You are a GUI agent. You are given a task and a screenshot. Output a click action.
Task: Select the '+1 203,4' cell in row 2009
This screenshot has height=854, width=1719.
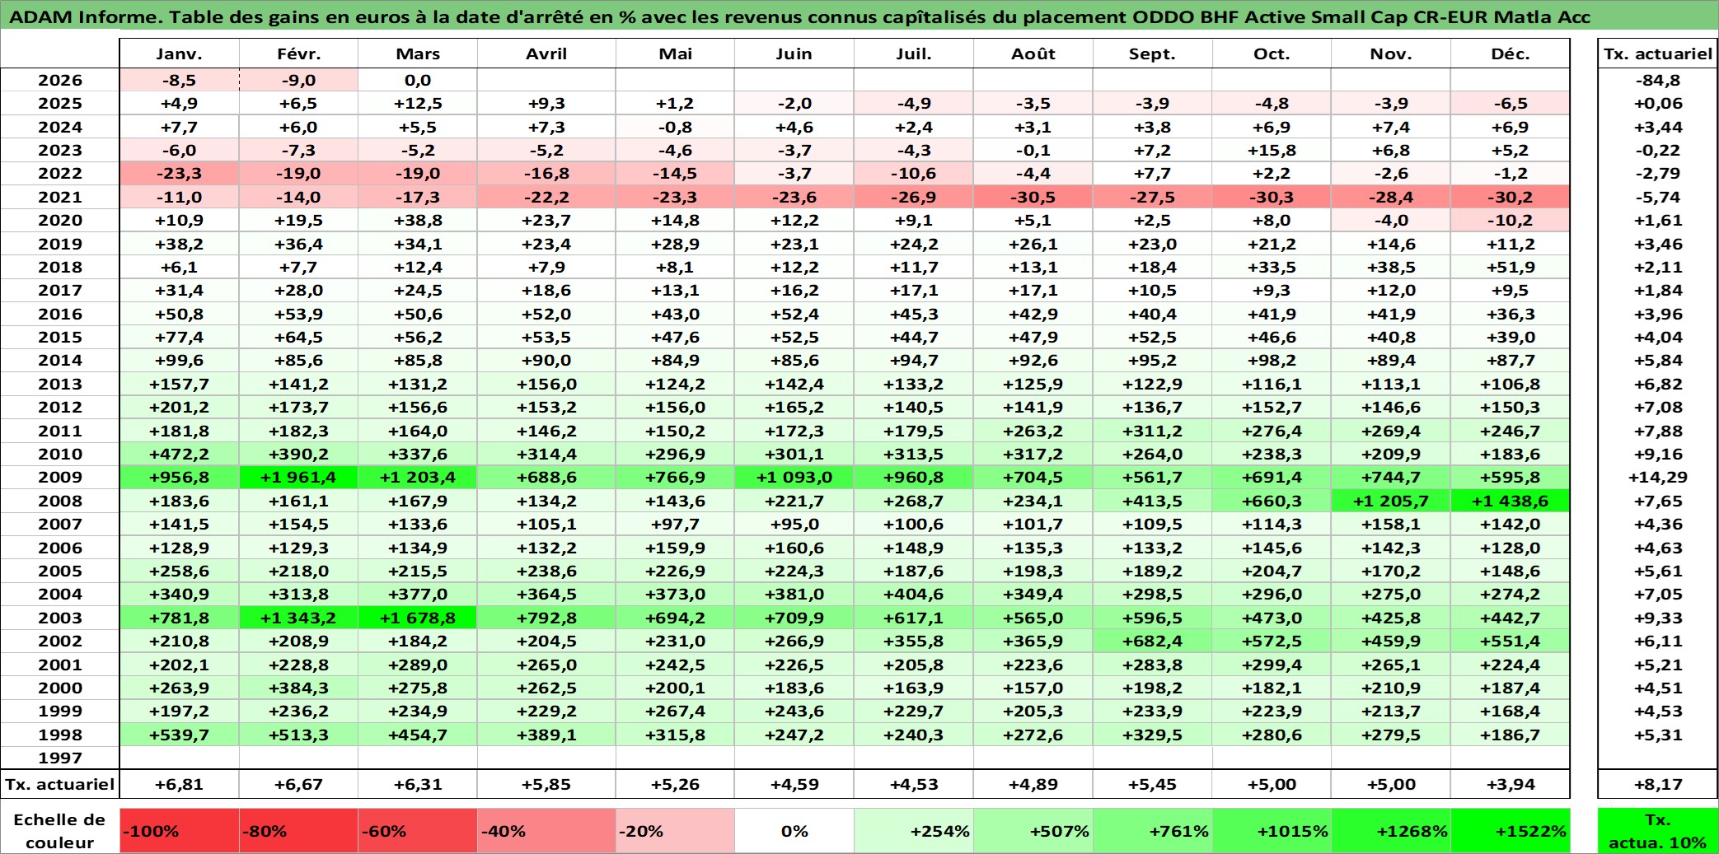[418, 478]
